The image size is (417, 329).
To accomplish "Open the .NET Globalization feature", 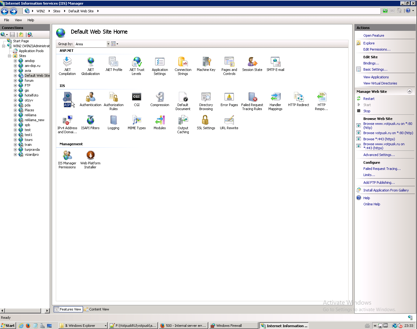I will pos(90,66).
